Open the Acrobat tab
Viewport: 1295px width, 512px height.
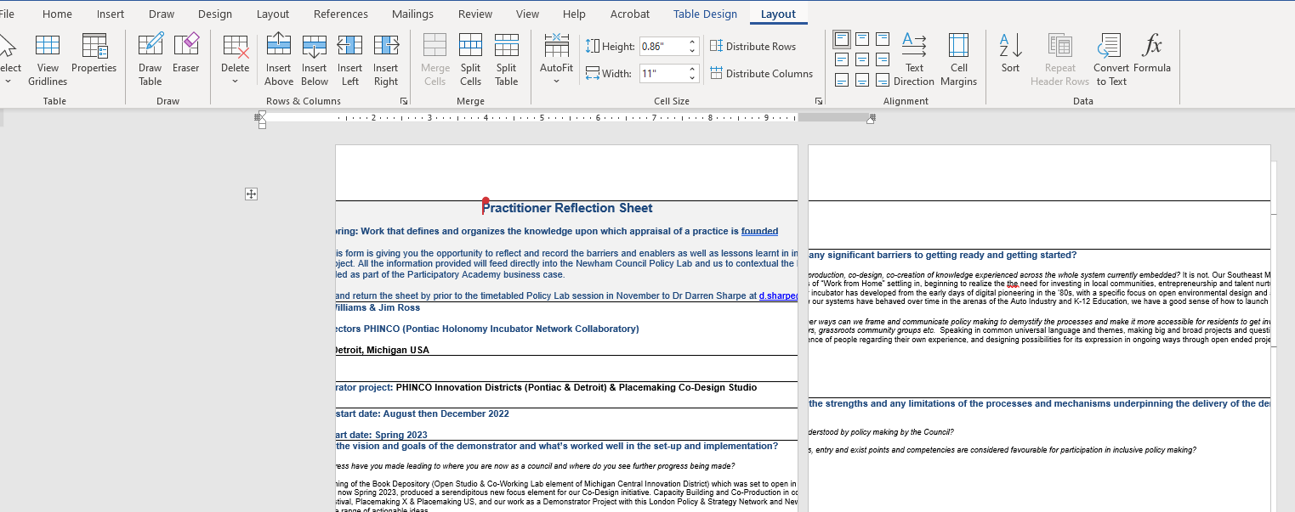point(630,14)
